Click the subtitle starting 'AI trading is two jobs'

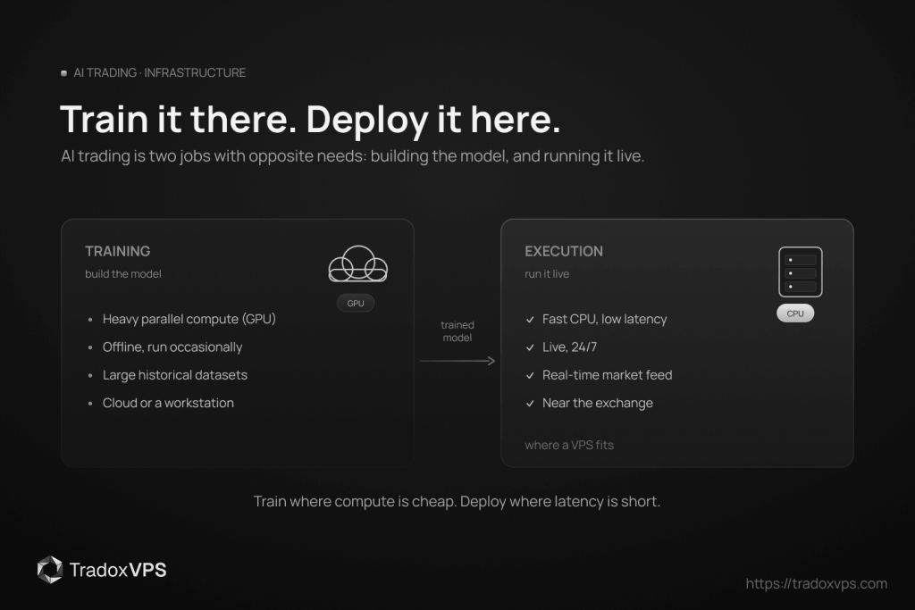(352, 156)
